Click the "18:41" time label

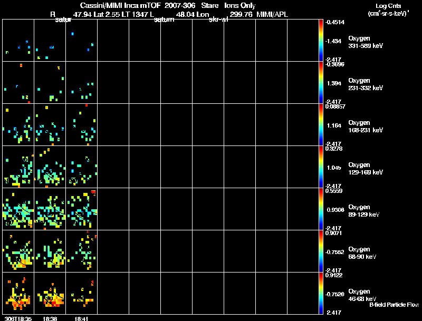(x=81, y=318)
